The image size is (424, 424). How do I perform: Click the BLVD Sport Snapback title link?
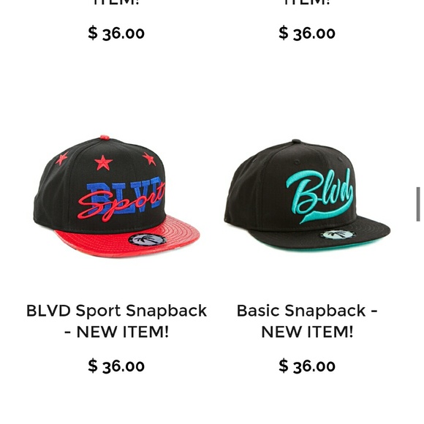coord(116,321)
